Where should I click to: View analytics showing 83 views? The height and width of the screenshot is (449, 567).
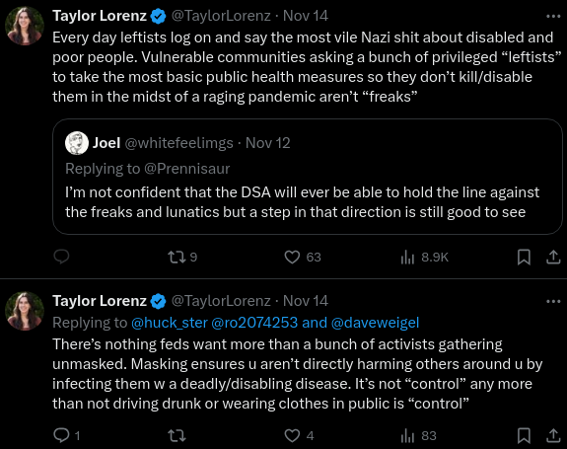[419, 435]
